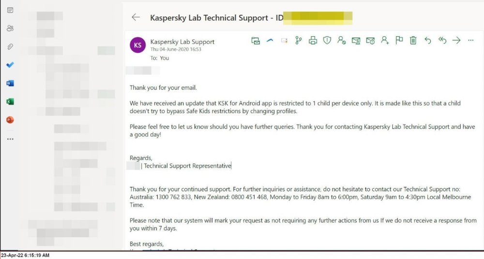484x259 pixels.
Task: Open the Calendar from the left rail
Action: [10, 10]
